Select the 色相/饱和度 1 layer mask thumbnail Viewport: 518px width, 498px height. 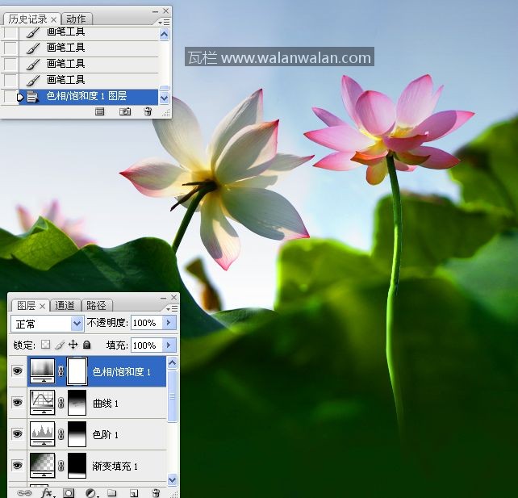click(76, 371)
